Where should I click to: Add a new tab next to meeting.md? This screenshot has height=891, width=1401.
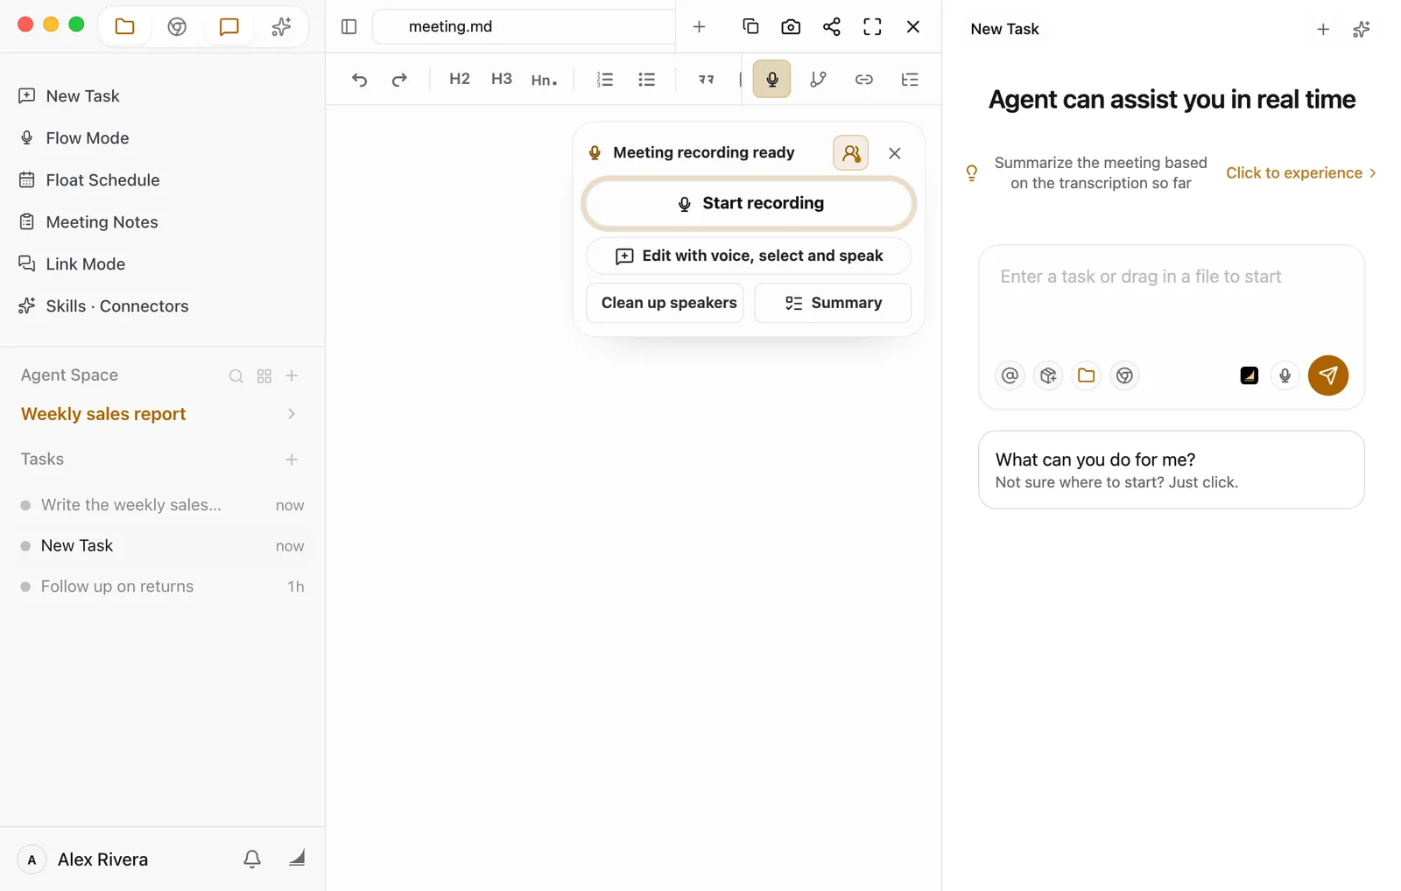tap(699, 26)
